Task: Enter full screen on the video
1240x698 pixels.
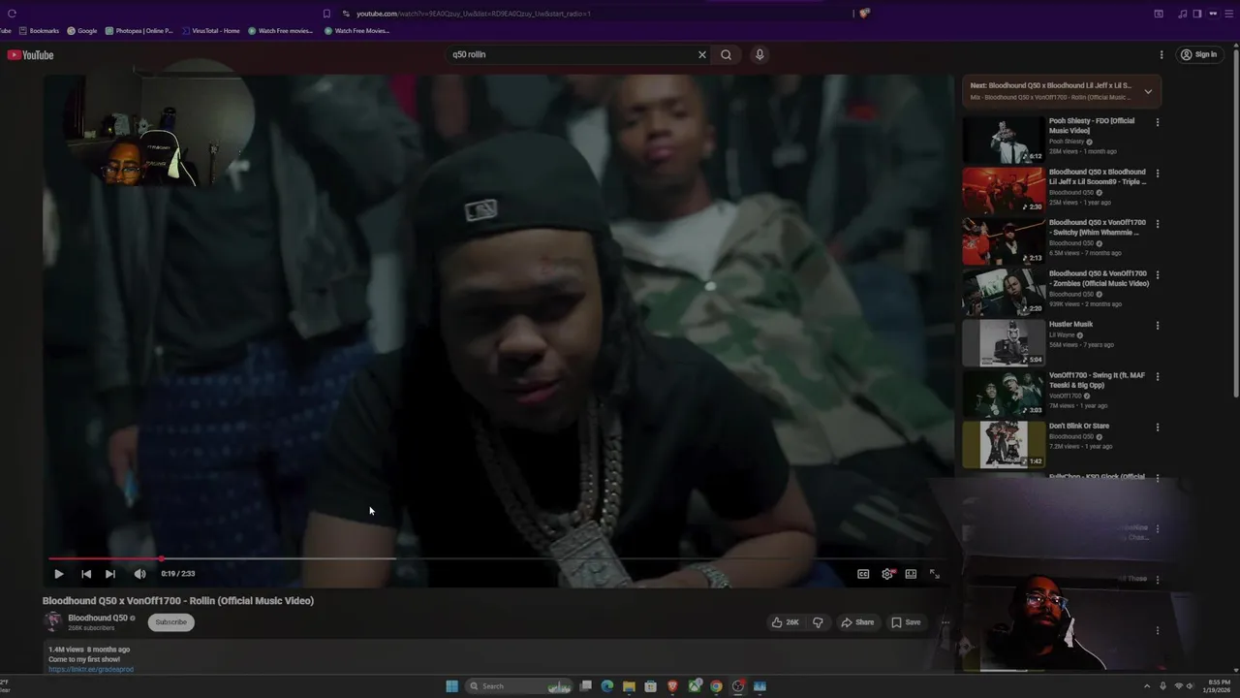Action: (x=935, y=574)
